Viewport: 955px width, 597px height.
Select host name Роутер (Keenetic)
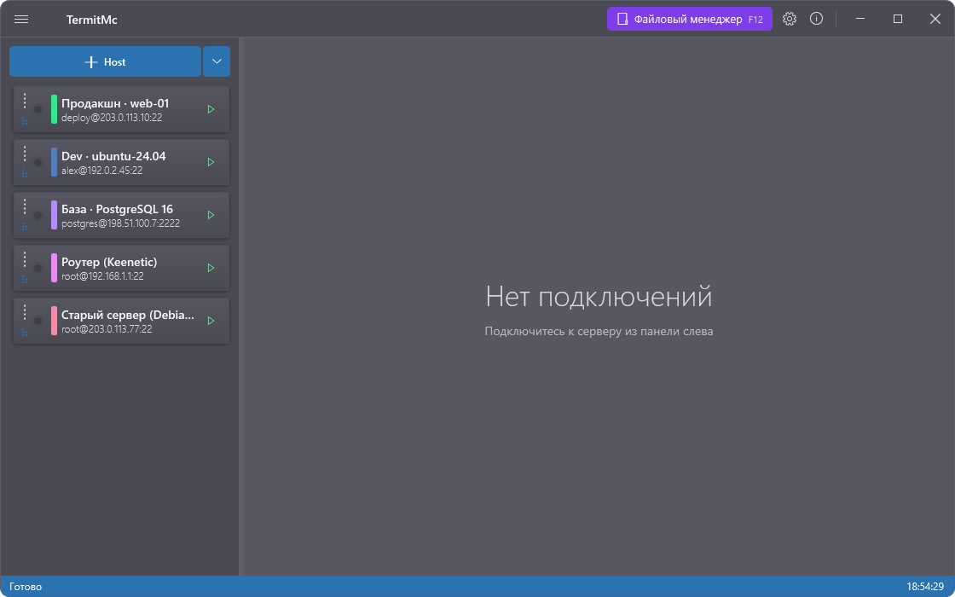(109, 262)
